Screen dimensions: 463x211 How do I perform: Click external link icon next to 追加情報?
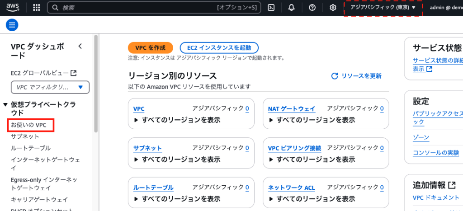click(x=452, y=185)
